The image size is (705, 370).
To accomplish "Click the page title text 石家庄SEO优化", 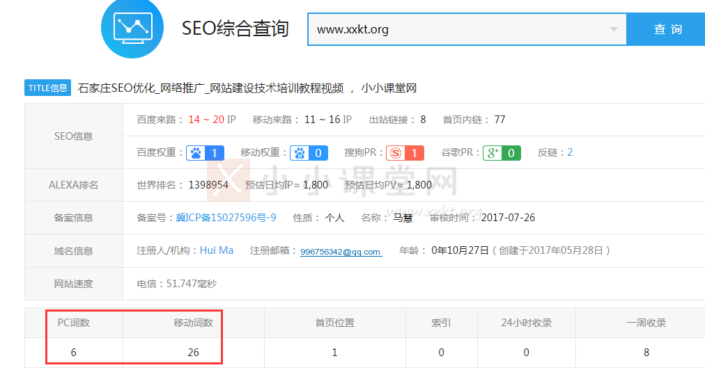I will (116, 88).
